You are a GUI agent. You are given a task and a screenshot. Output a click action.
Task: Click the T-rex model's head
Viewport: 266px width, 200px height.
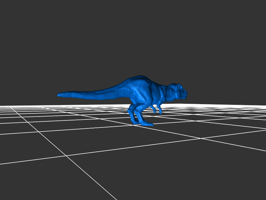176,90
